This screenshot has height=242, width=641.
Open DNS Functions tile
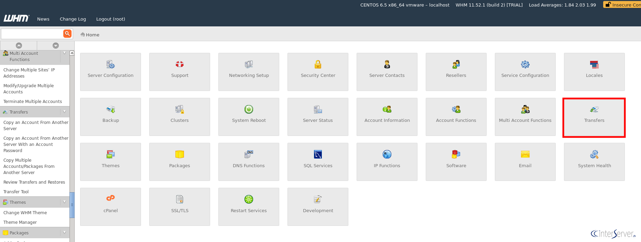(249, 162)
